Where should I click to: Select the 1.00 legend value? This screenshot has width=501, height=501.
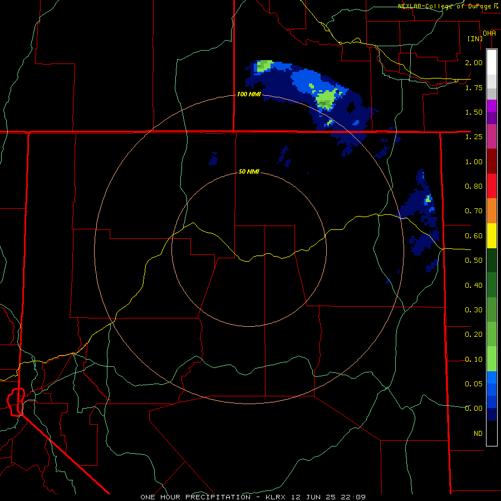click(474, 161)
